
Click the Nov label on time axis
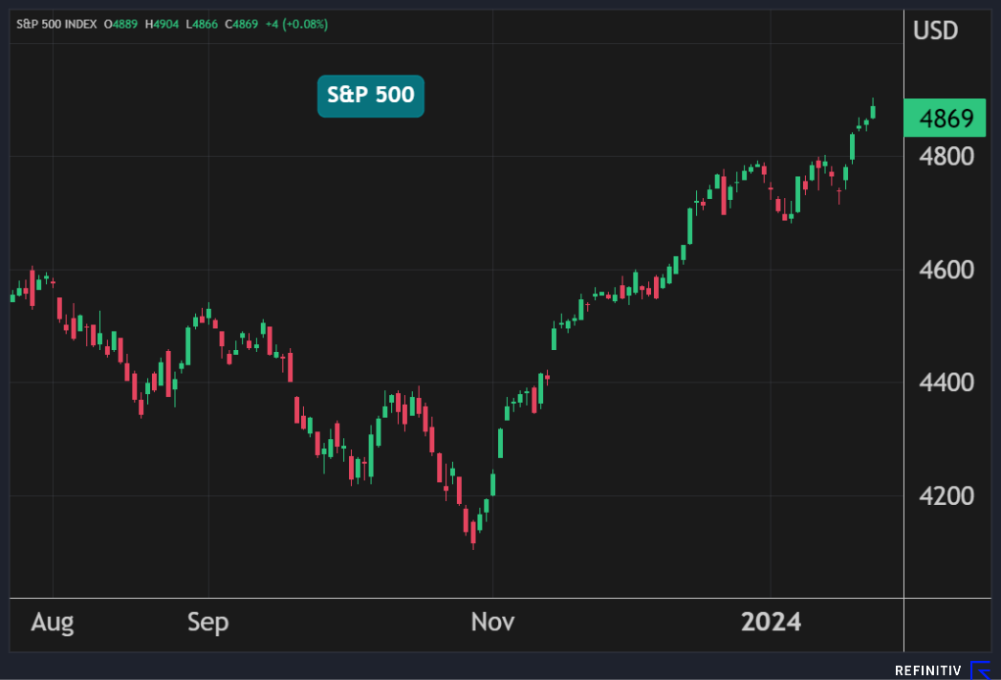point(492,623)
